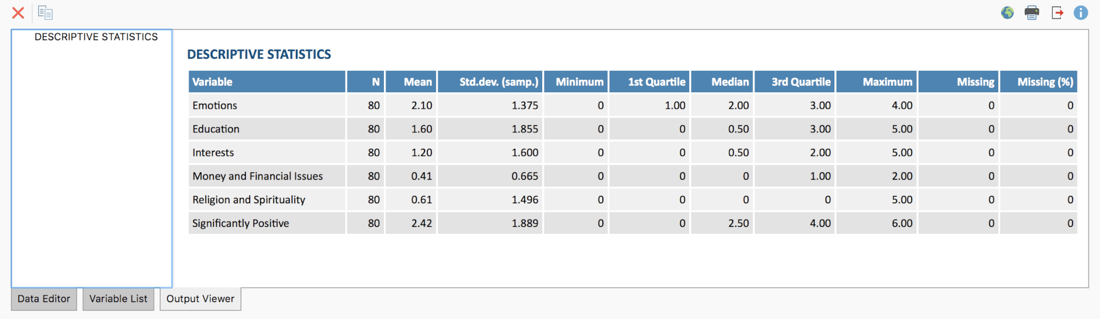Click the mean value 0.61

pos(422,200)
